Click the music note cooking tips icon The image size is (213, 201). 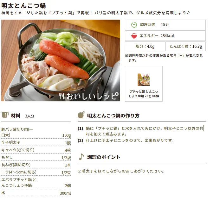pyautogui.click(x=81, y=157)
